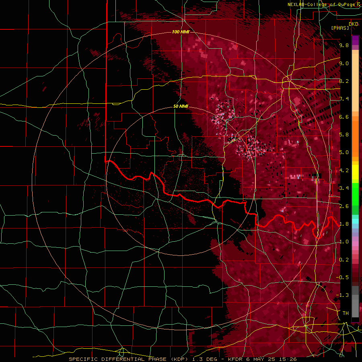The width and height of the screenshot is (362, 362).
Task: Click the 9.8 value on the color scale
Action: (x=344, y=45)
